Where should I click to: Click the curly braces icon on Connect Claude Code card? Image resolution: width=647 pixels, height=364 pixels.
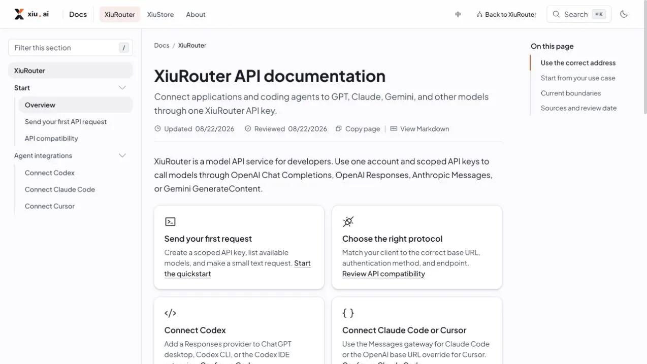348,313
